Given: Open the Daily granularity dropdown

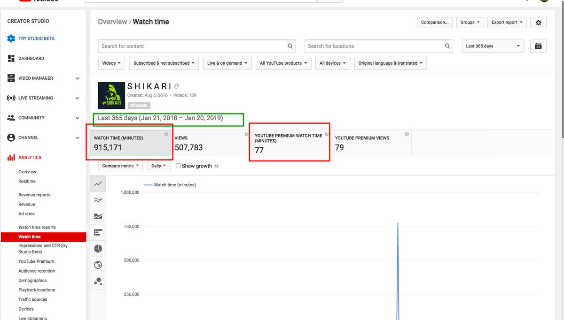Looking at the screenshot, I should [159, 166].
